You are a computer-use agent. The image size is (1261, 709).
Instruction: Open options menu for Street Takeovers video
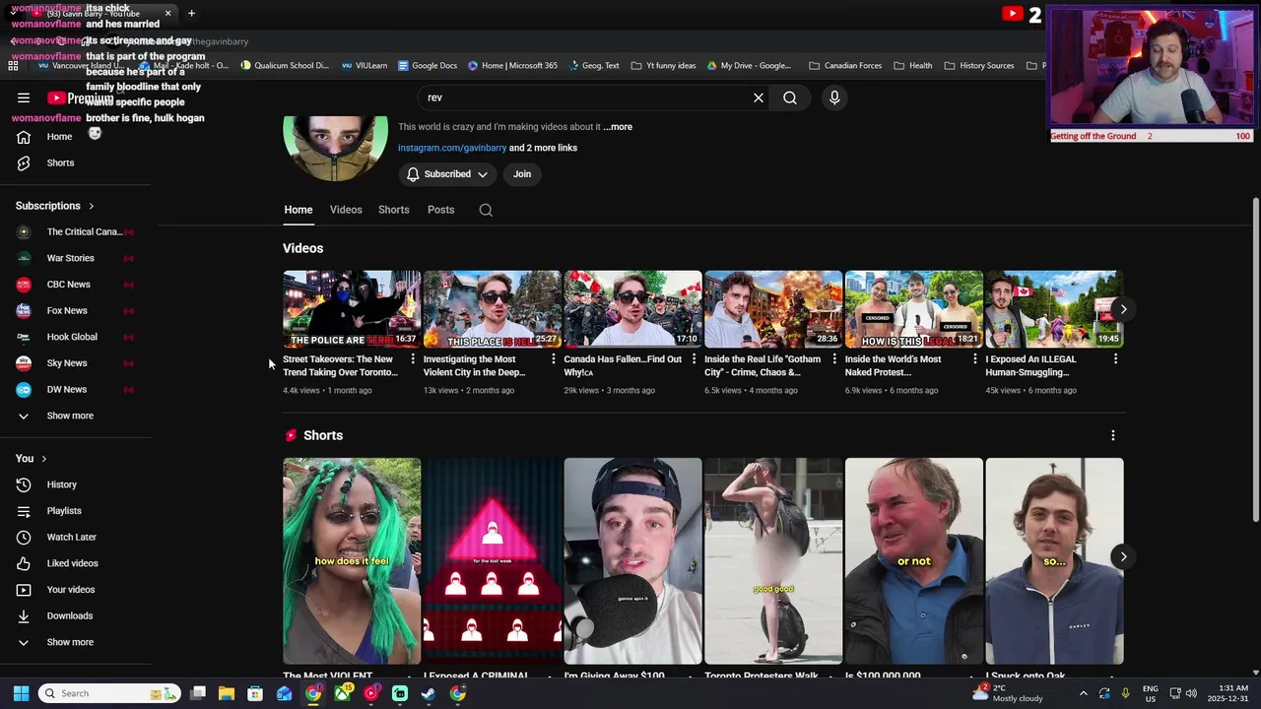413,359
